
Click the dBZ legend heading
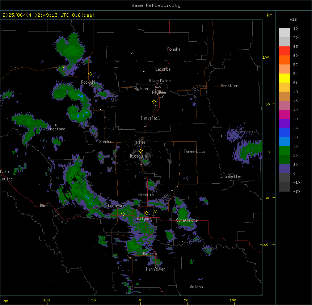tap(293, 20)
